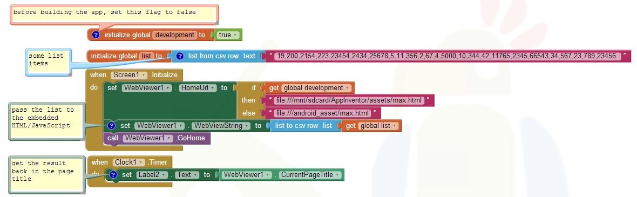Viewport: 637px width, 197px height.
Task: Open the get global list variable dropdown
Action: [378, 126]
